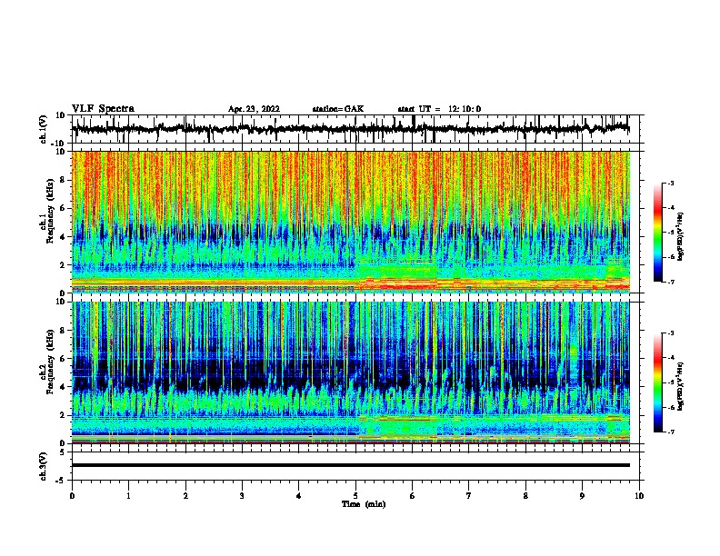Viewport: 720px width, 556px height.
Task: Click the time axis tick label 3
Action: [242, 496]
